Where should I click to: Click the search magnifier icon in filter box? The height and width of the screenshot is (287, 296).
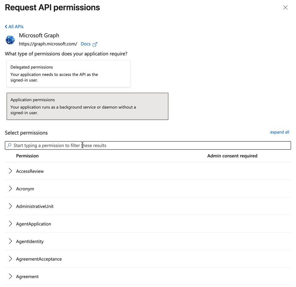point(9,146)
